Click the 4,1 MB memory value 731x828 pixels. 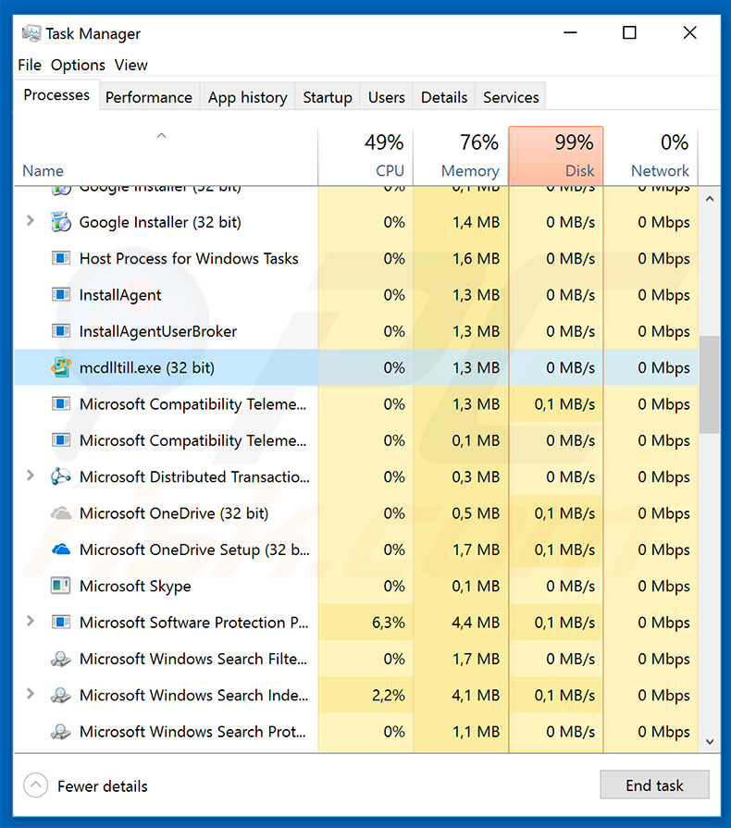click(476, 696)
